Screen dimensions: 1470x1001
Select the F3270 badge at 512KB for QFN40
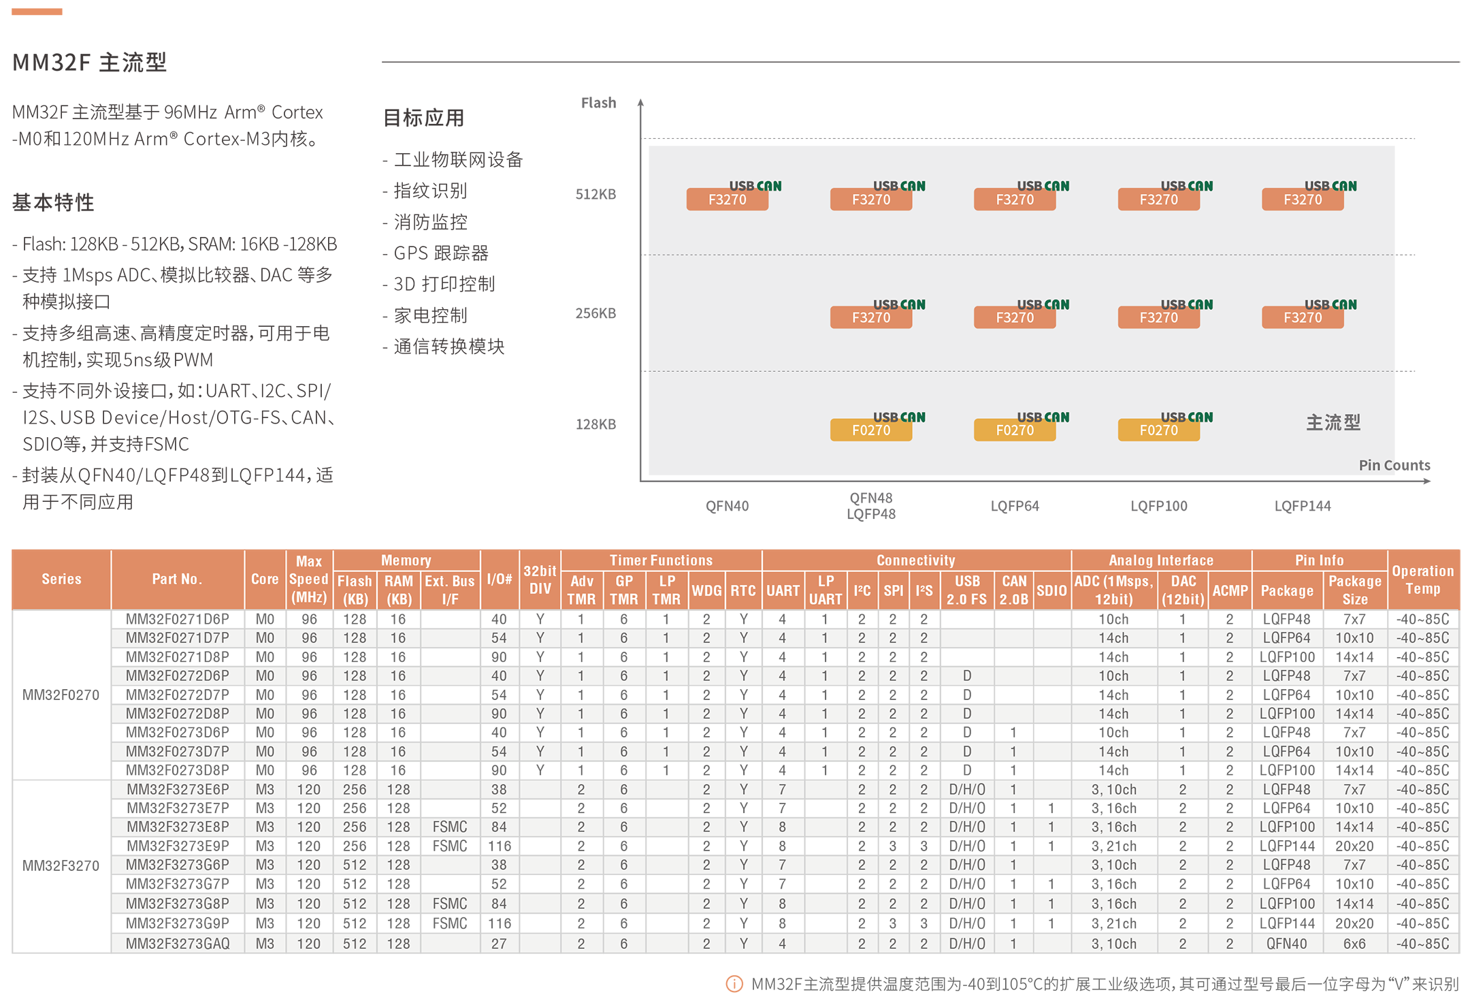(x=727, y=200)
